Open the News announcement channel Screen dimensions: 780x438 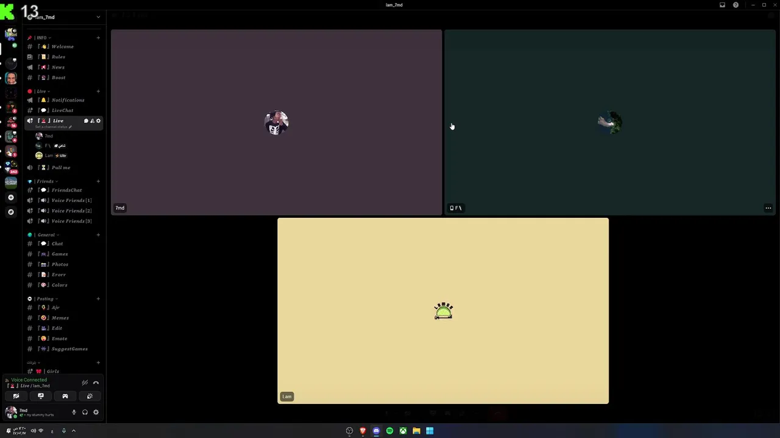coord(63,68)
